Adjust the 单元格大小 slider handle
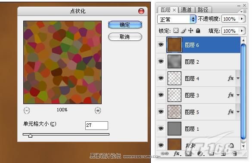This screenshot has height=163, width=252. tap(30, 135)
